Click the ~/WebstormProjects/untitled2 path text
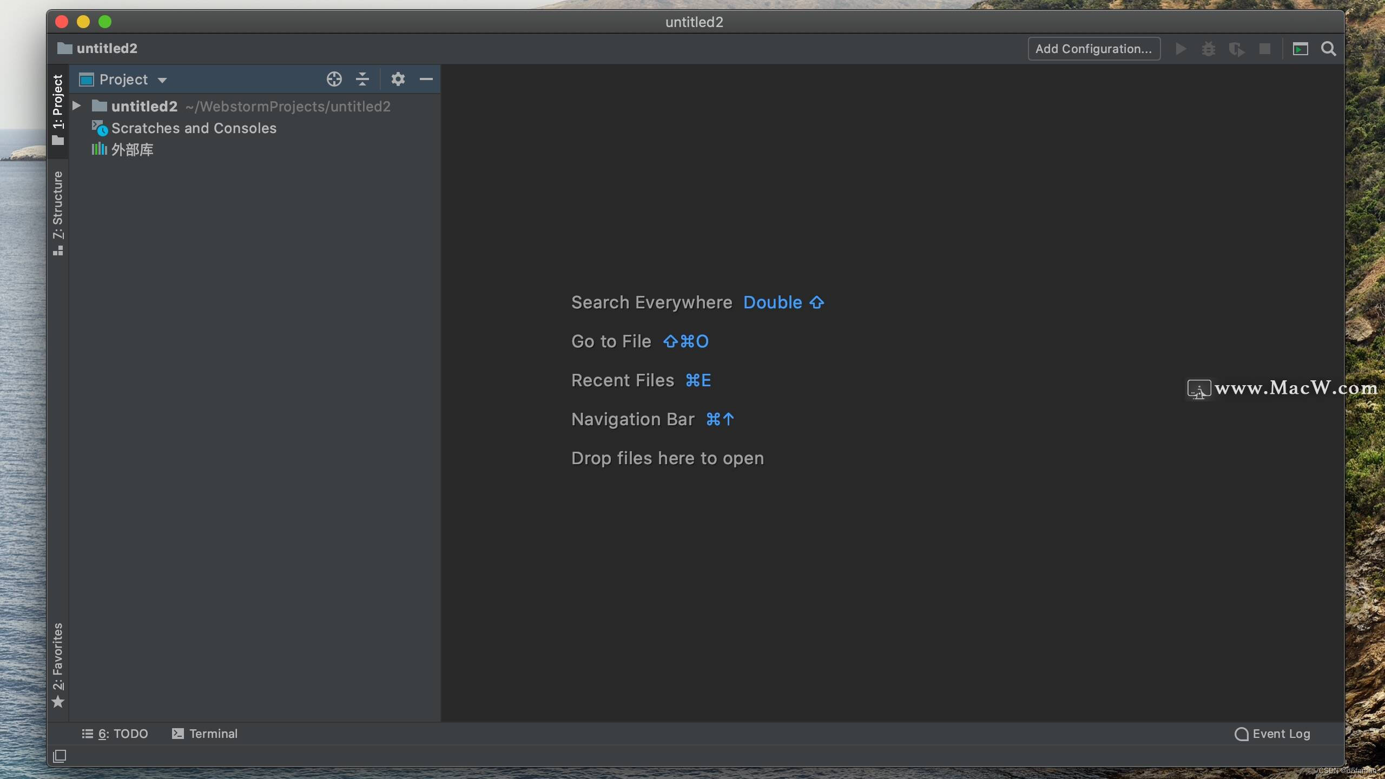The width and height of the screenshot is (1385, 779). (288, 107)
